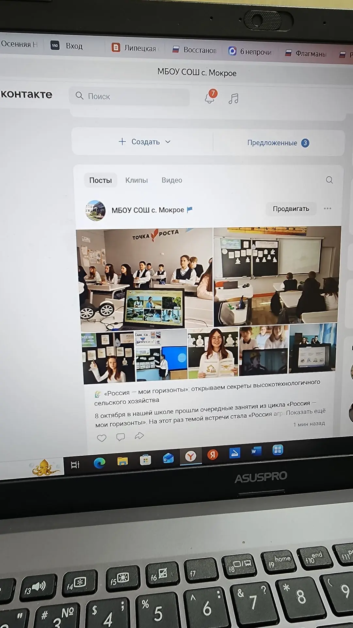Open photo of girl holding a booklet

click(x=214, y=353)
